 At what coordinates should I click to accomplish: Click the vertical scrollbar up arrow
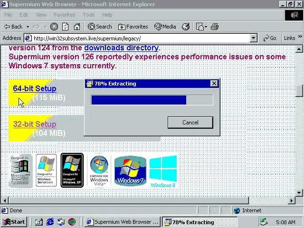pyautogui.click(x=299, y=49)
